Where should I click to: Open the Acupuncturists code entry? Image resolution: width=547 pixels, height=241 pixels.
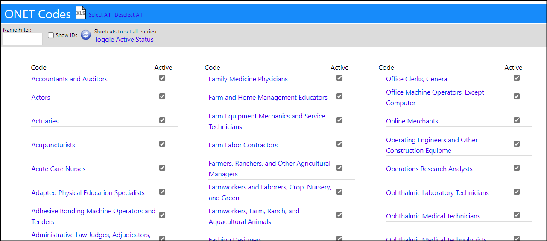click(x=53, y=145)
